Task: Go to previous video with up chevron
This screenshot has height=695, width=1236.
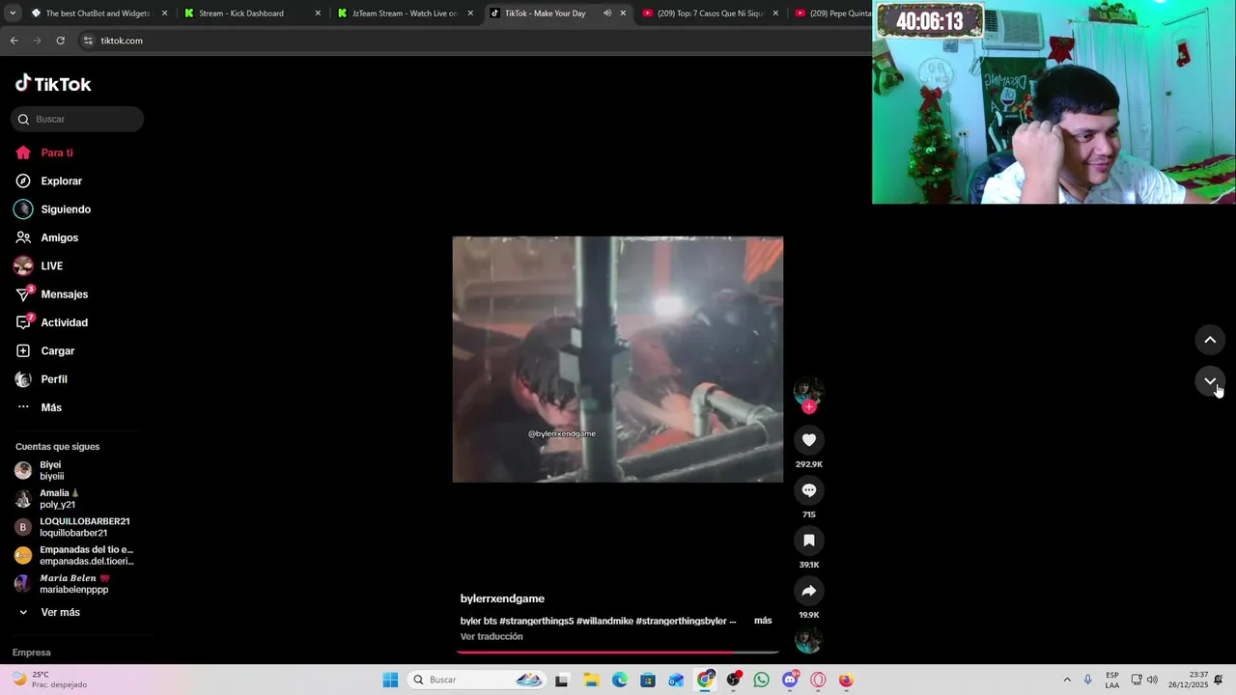Action: (1210, 340)
